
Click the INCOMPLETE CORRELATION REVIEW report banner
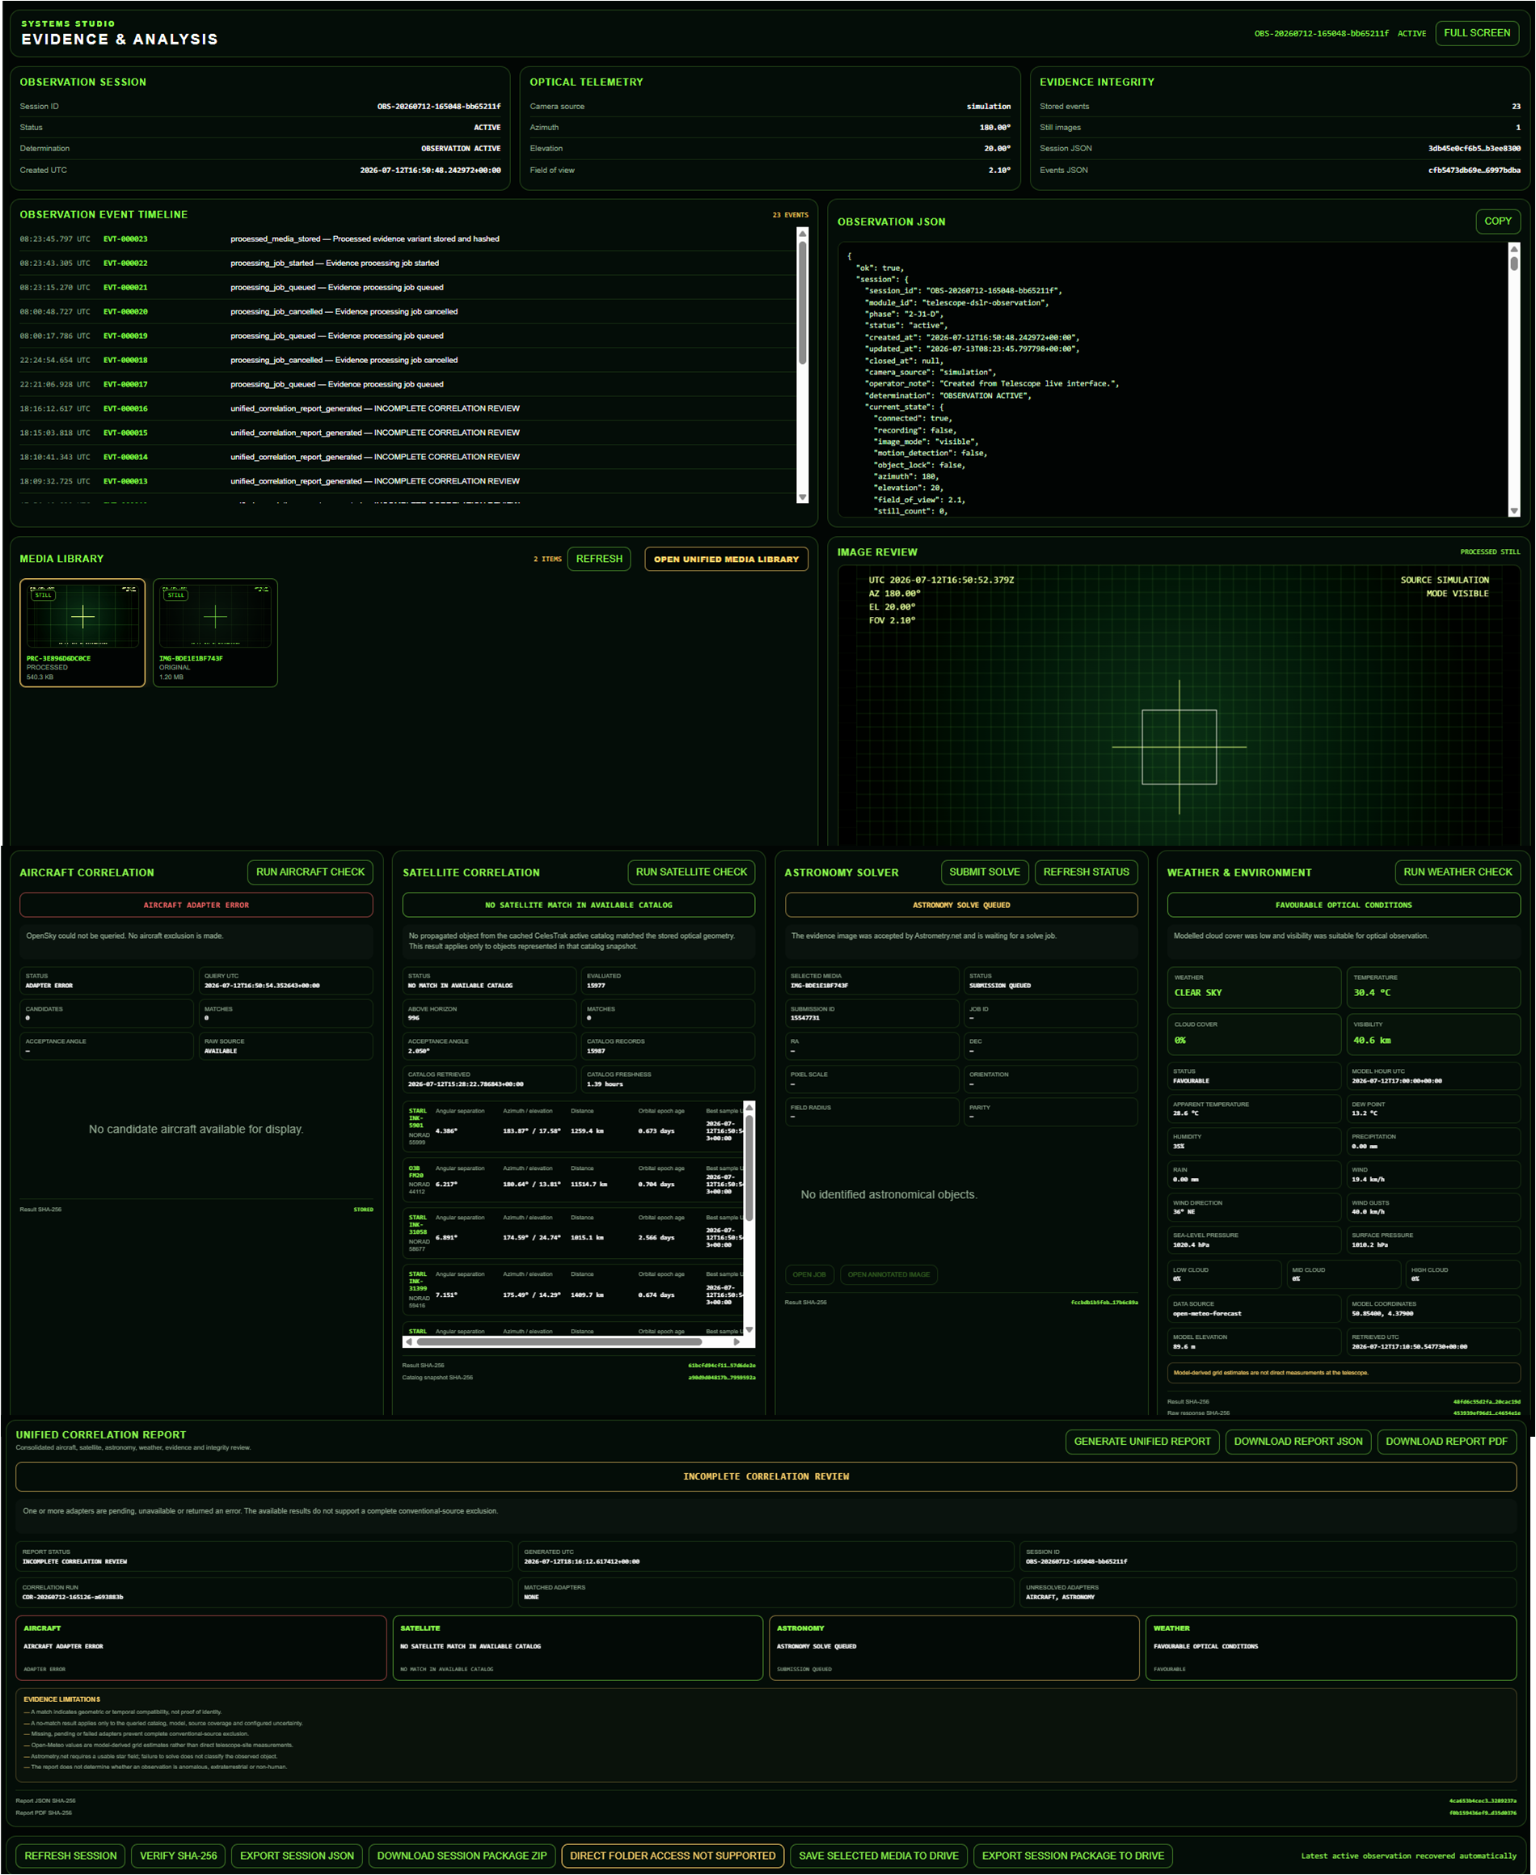click(x=766, y=1477)
